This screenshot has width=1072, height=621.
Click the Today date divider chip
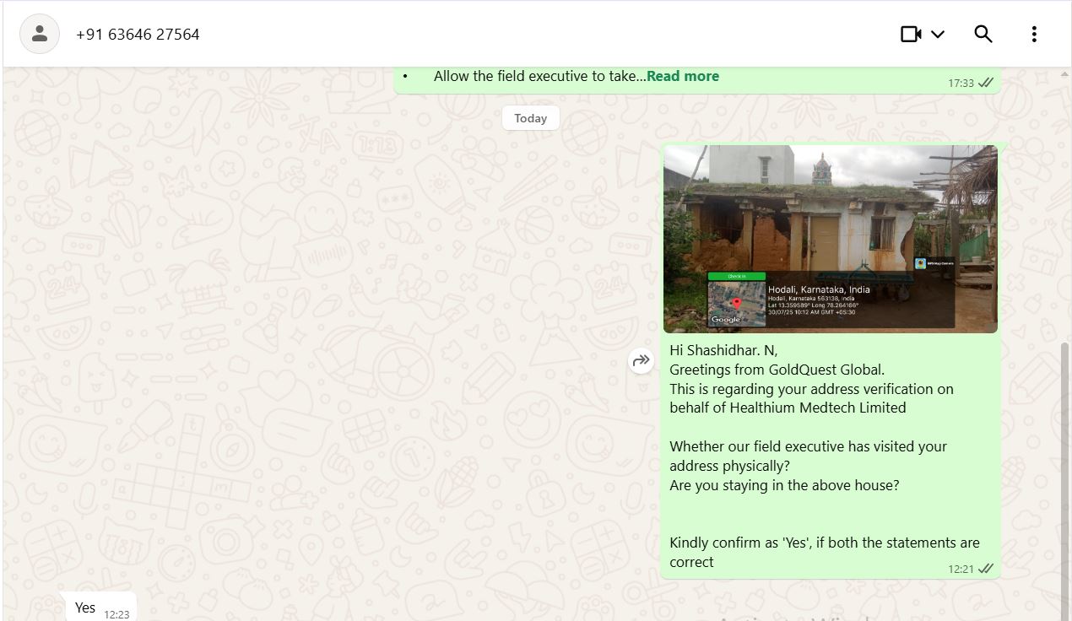(x=531, y=118)
